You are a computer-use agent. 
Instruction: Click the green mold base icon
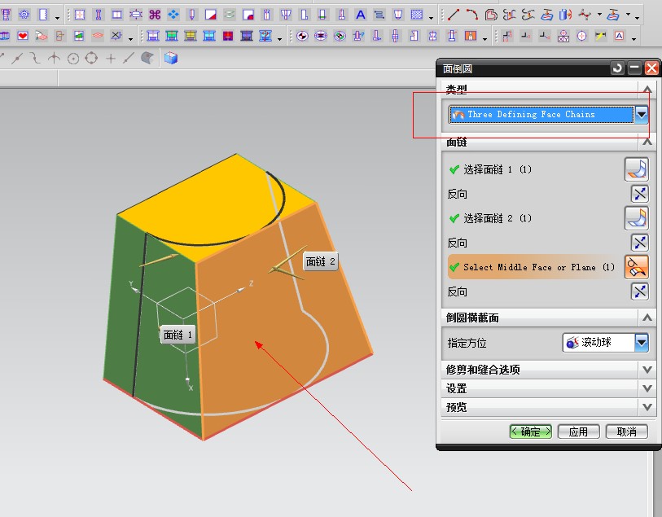tap(172, 37)
